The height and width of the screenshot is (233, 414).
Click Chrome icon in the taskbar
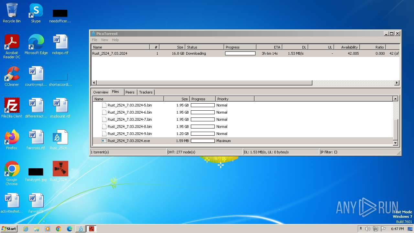(x=59, y=229)
